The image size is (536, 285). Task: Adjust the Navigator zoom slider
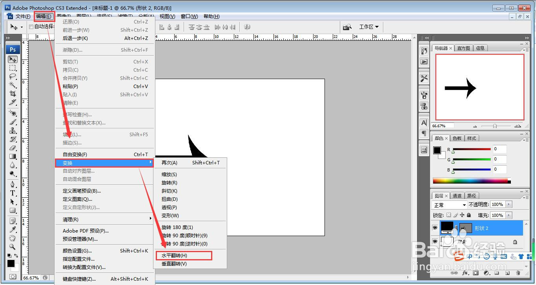click(x=495, y=126)
